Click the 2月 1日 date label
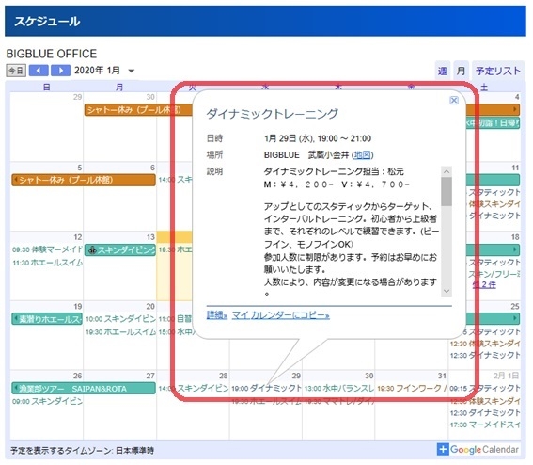533x465 pixels. (506, 376)
